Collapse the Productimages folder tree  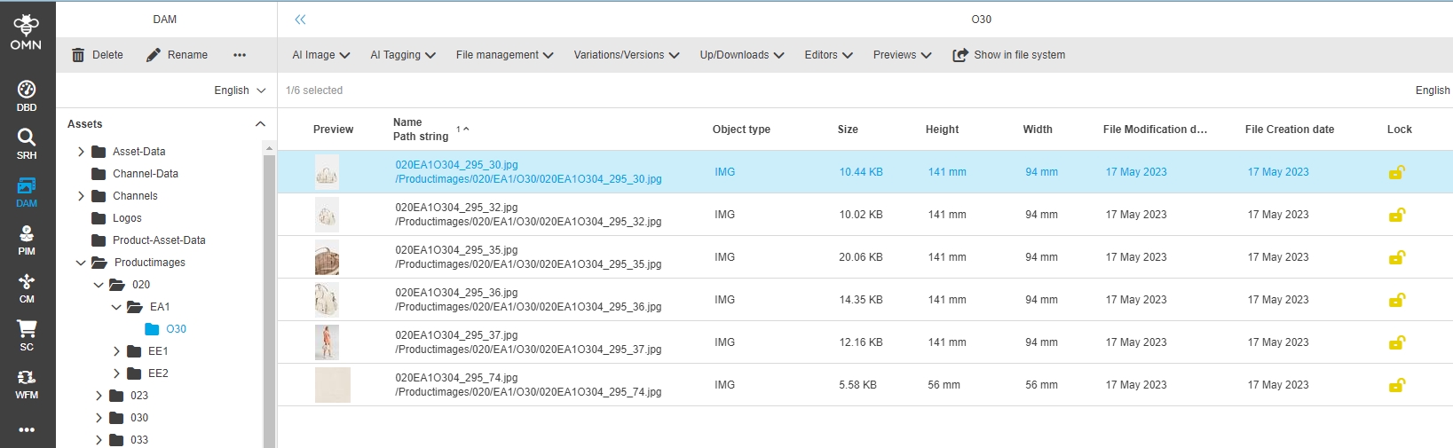[81, 263]
